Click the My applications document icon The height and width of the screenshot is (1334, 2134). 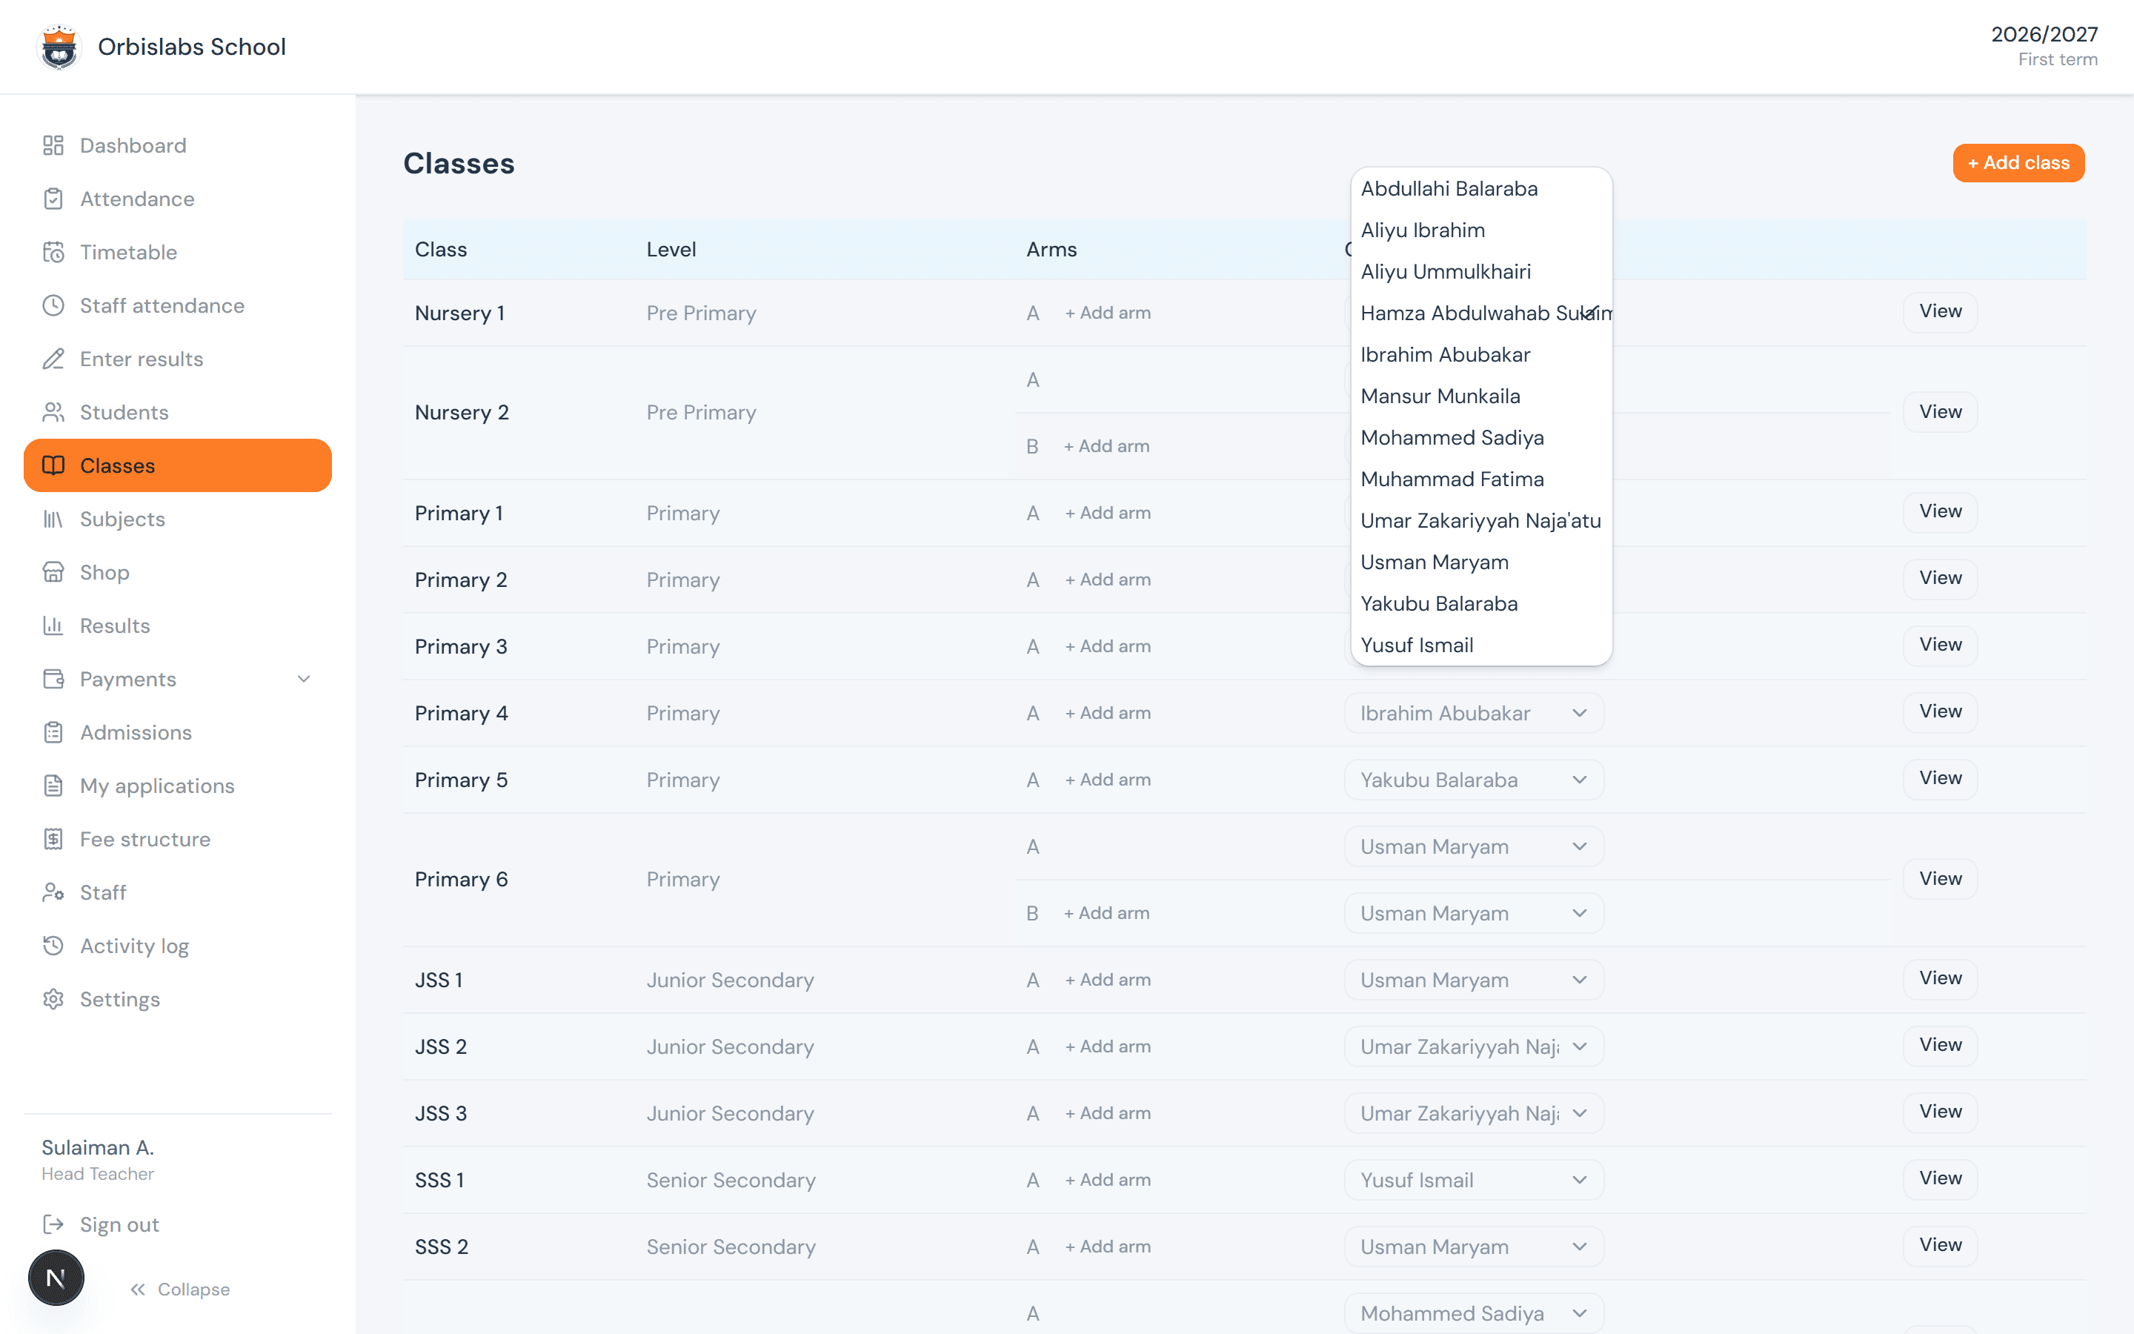click(53, 786)
